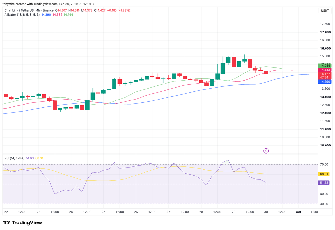Click date label 29 on time axis

click(x=234, y=212)
